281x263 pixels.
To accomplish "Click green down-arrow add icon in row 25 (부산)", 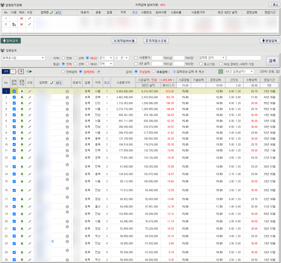I will pyautogui.click(x=22, y=260).
